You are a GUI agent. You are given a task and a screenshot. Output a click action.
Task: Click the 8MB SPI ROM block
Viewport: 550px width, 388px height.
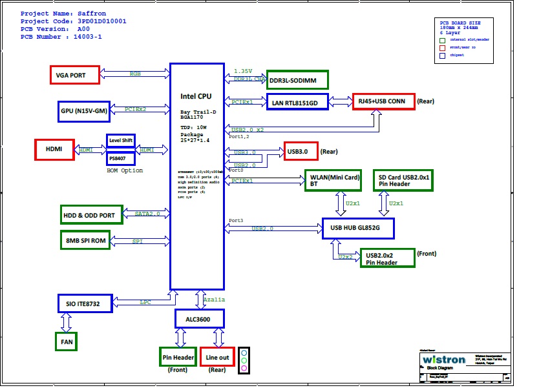[x=85, y=241]
